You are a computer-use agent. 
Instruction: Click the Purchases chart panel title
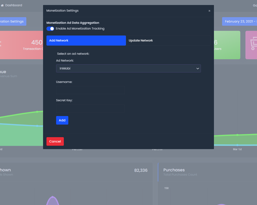pyautogui.click(x=174, y=170)
